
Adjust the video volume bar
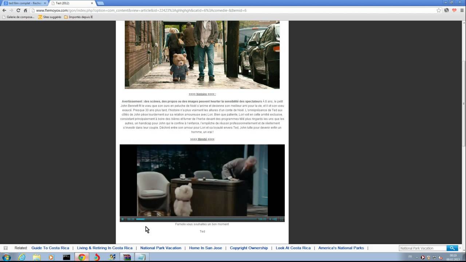pyautogui.click(x=275, y=219)
